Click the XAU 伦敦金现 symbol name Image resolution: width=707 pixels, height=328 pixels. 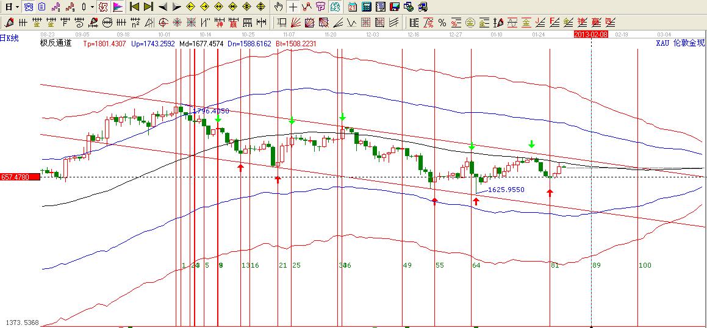(680, 43)
